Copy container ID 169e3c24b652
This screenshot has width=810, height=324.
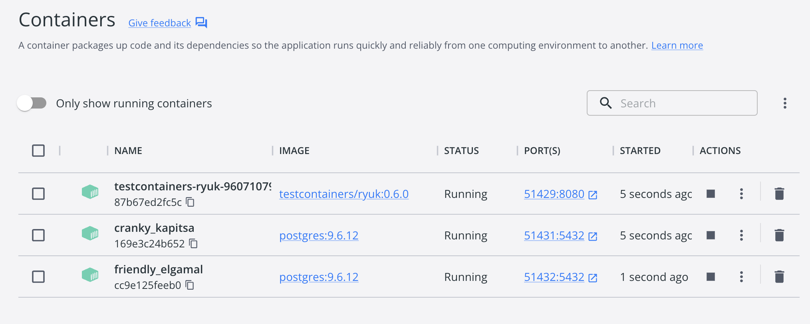(x=194, y=243)
